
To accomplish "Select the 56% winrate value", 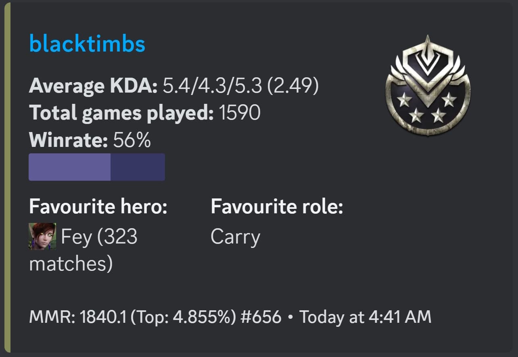I will pos(132,140).
